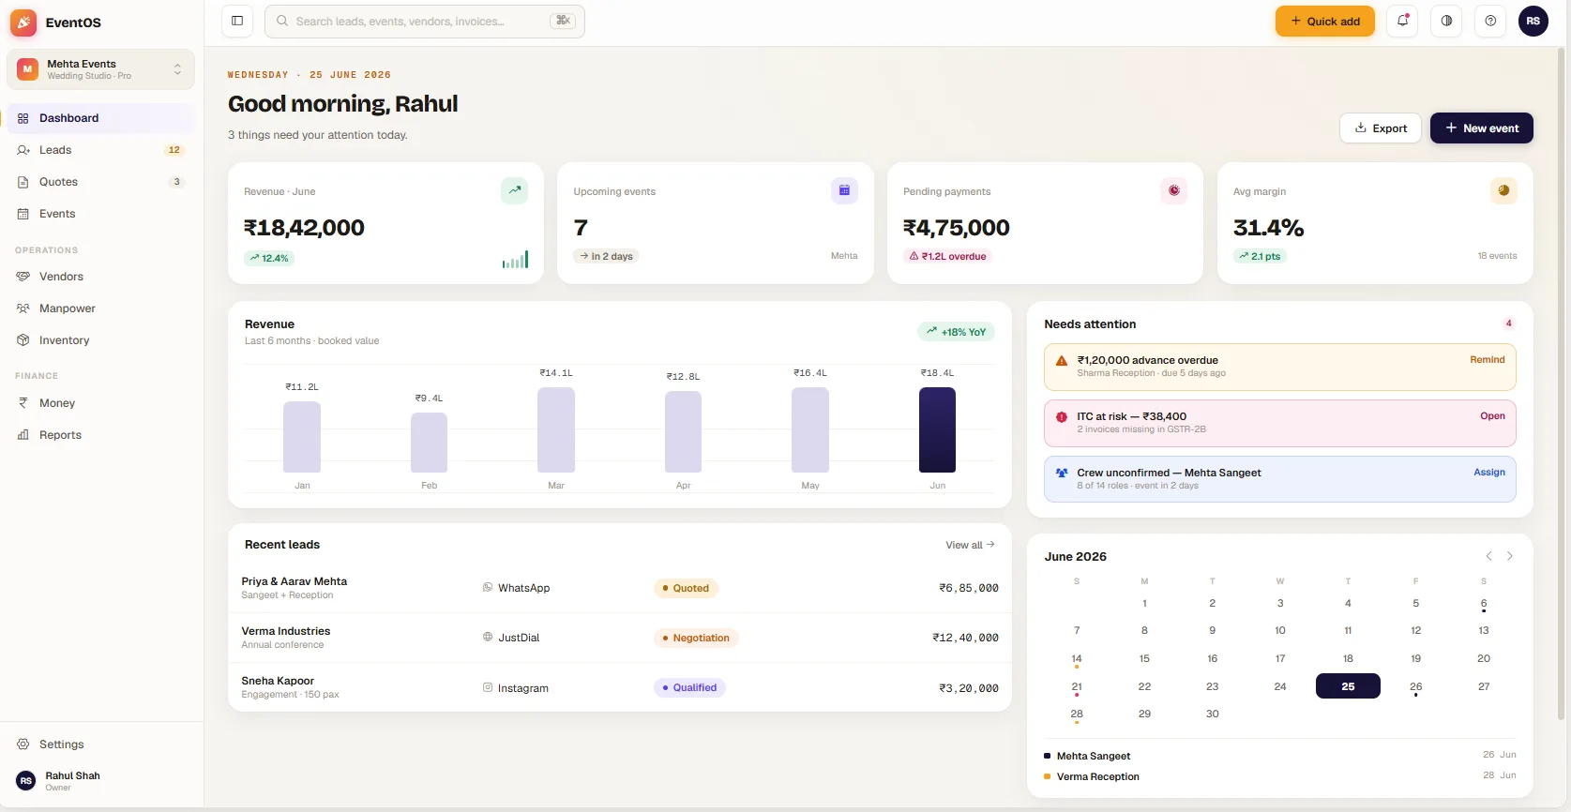Click the Revenue June trend icon
Image resolution: width=1571 pixels, height=812 pixels.
click(x=514, y=190)
